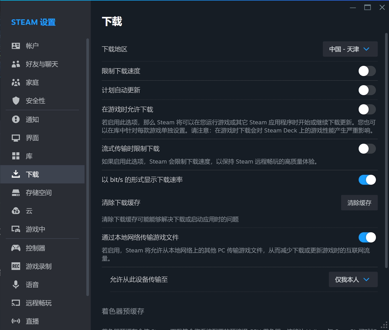Viewport: 389px width, 330px height.
Task: Open 云 settings section
Action: pos(42,211)
